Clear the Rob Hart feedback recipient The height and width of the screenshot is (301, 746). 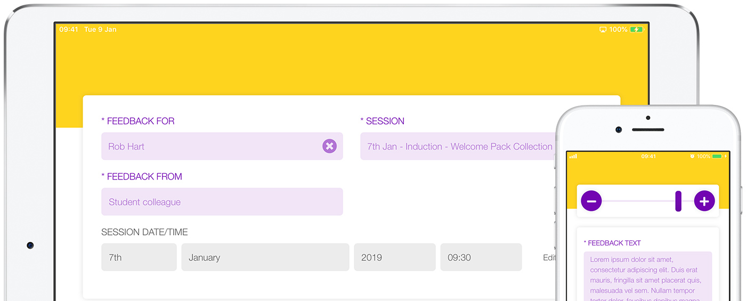click(x=329, y=146)
